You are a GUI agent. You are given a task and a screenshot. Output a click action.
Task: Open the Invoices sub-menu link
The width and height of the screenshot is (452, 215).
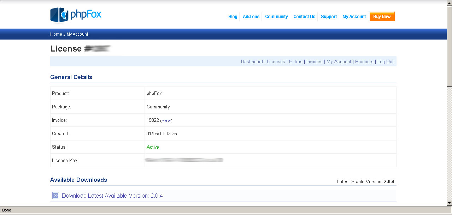tap(315, 61)
